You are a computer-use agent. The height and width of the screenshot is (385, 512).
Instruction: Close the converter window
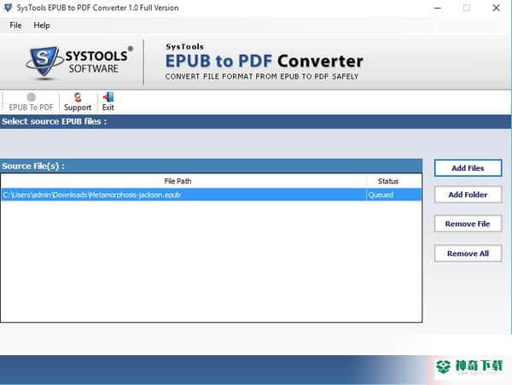point(496,8)
